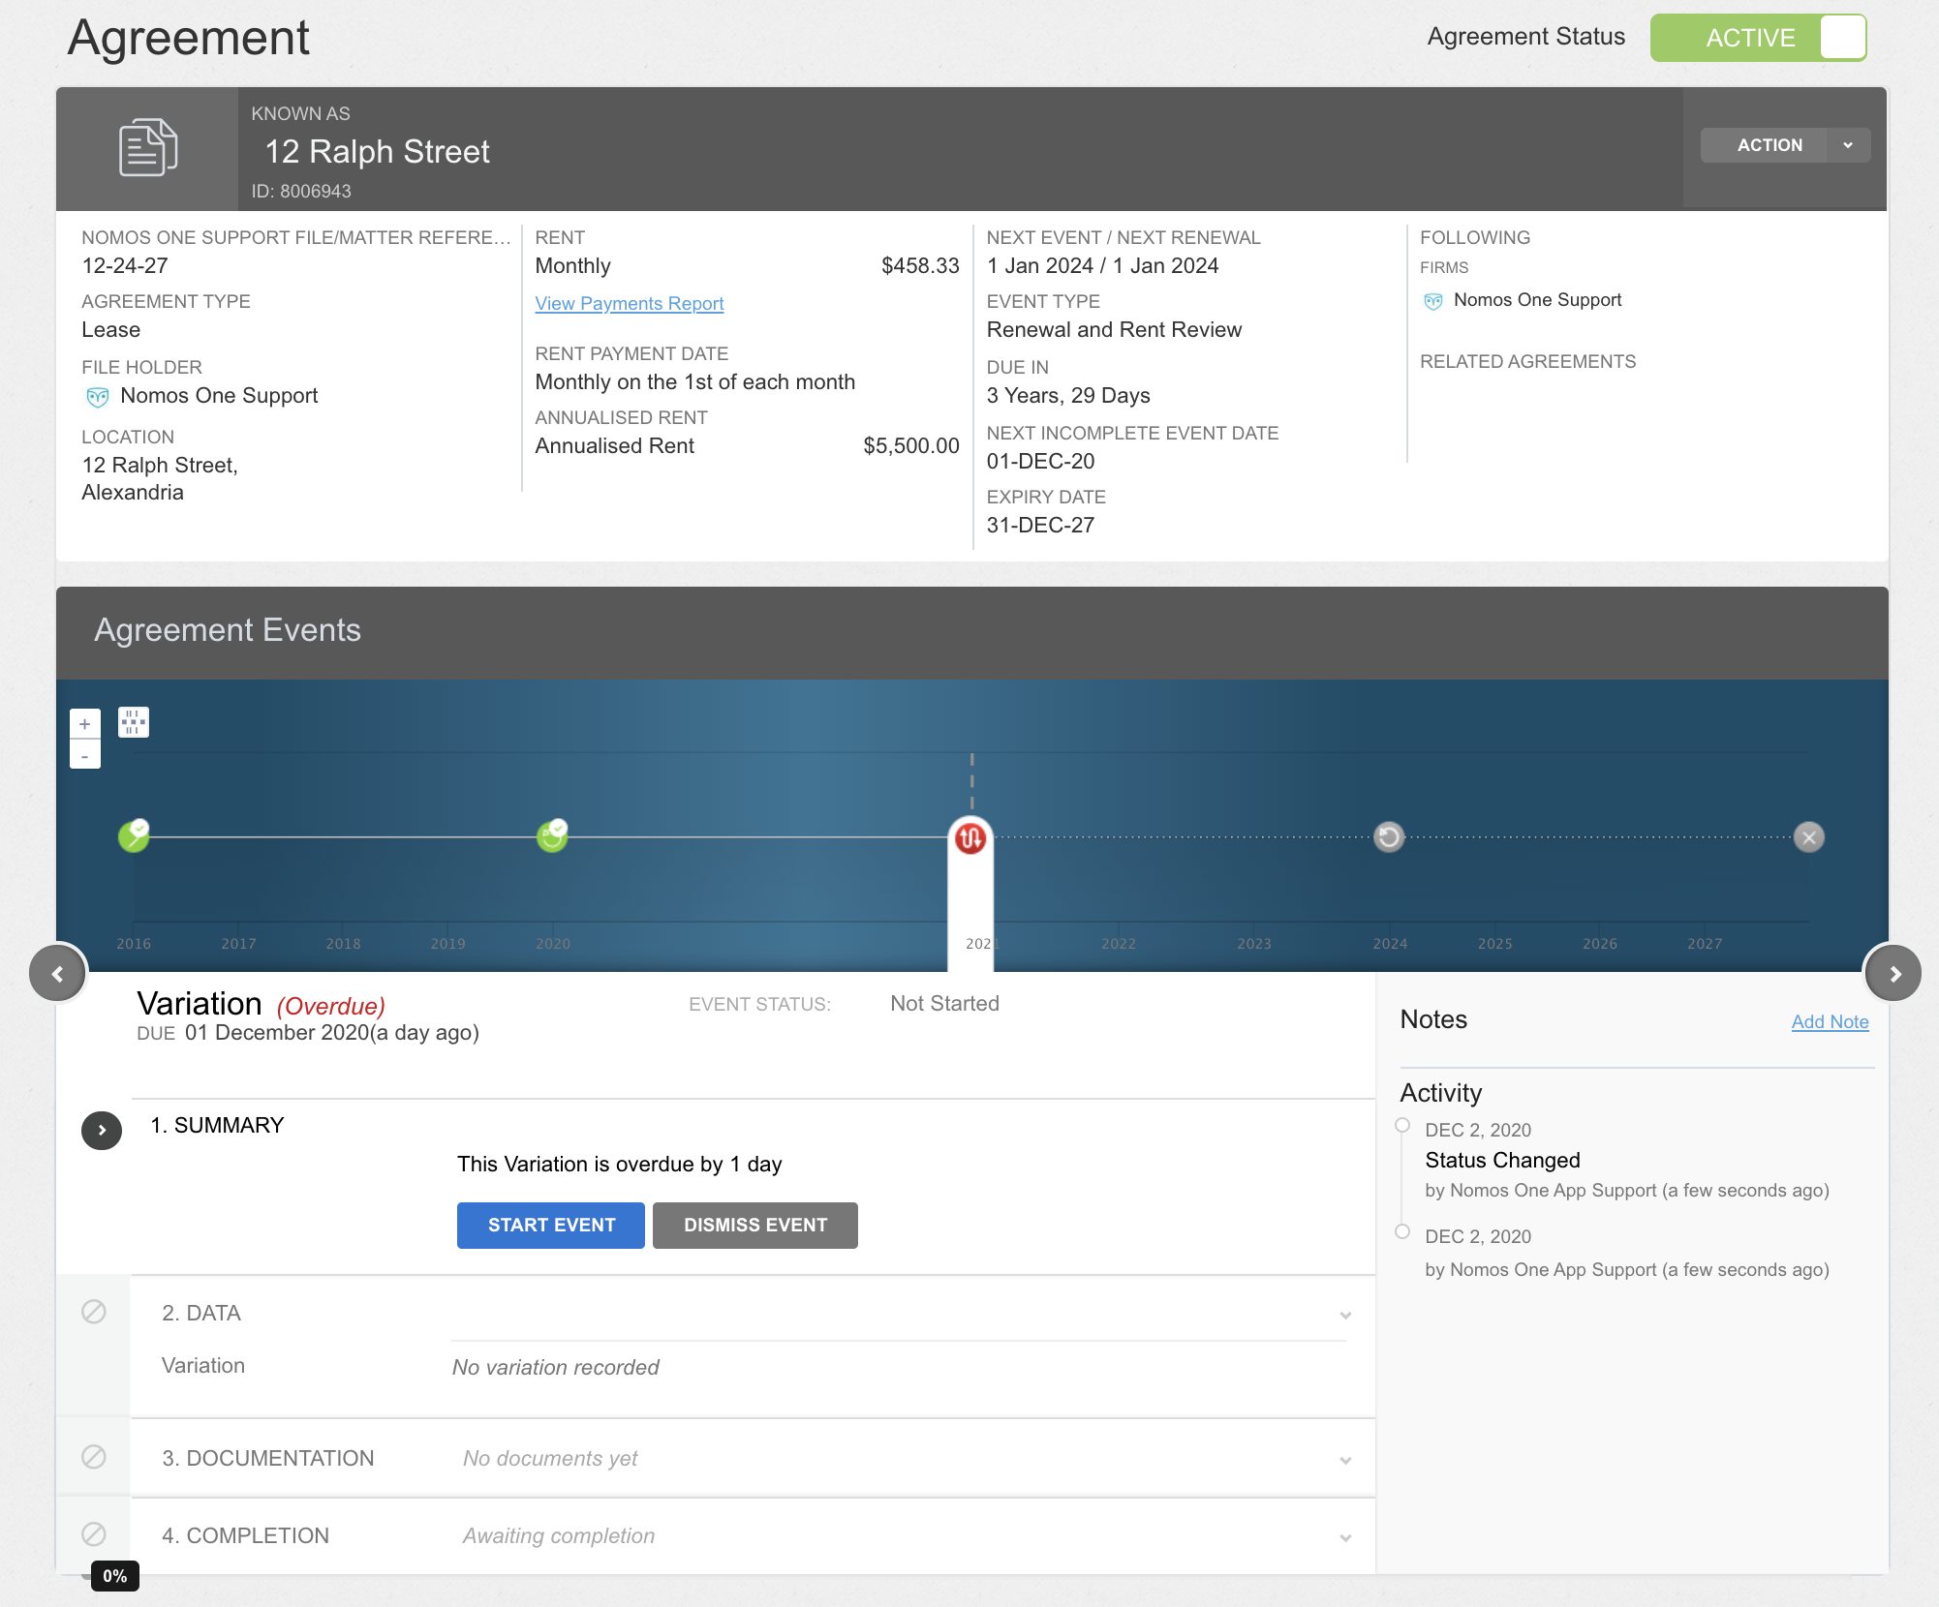The height and width of the screenshot is (1607, 1939).
Task: Click the 0% completion progress badge
Action: (115, 1575)
